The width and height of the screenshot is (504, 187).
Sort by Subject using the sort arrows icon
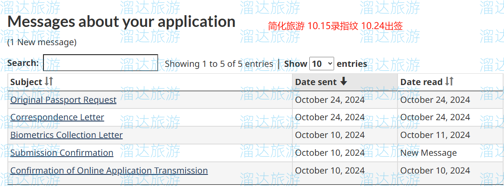tap(49, 82)
